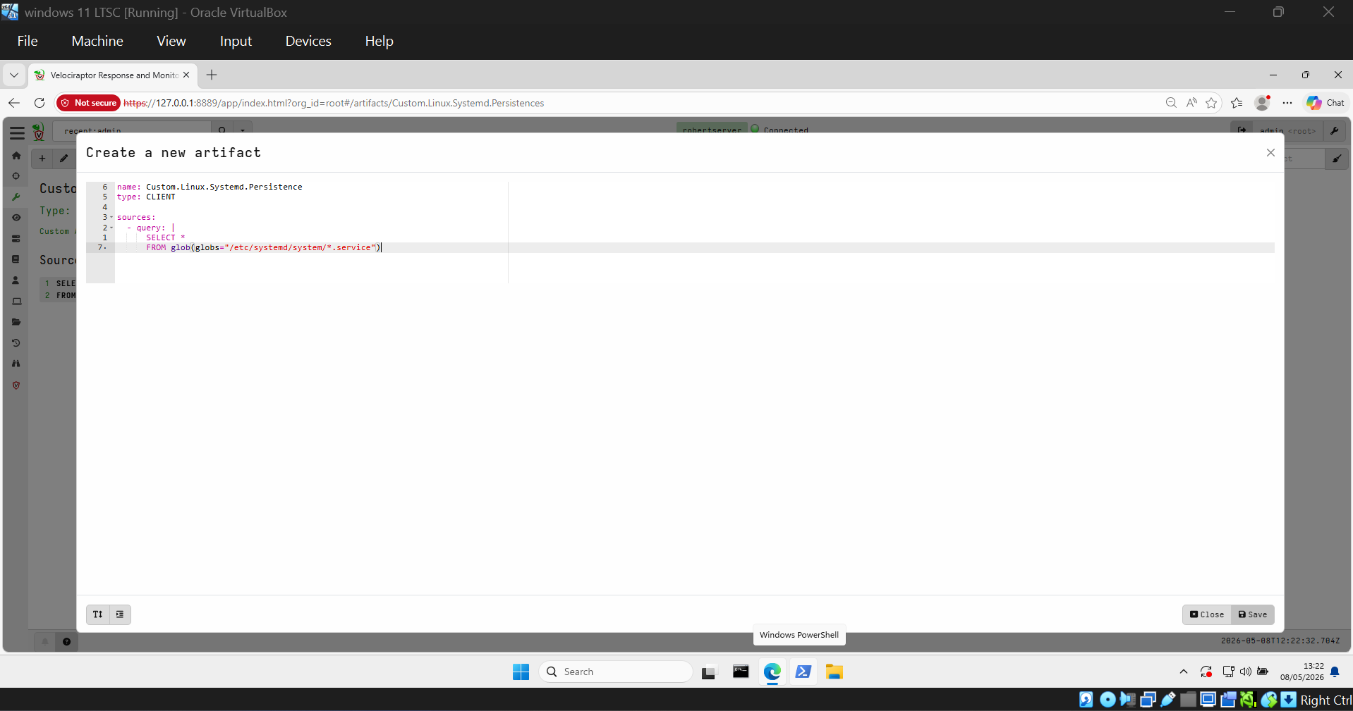Click the help question mark icon
Viewport: 1353px width, 711px height.
pyautogui.click(x=66, y=642)
